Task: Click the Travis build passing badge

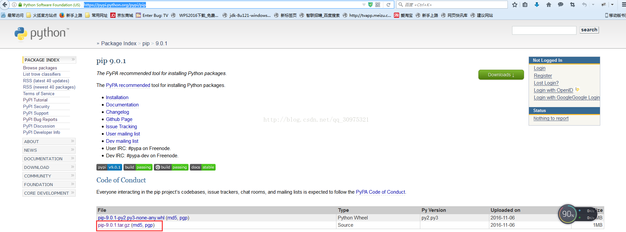Action: point(171,167)
